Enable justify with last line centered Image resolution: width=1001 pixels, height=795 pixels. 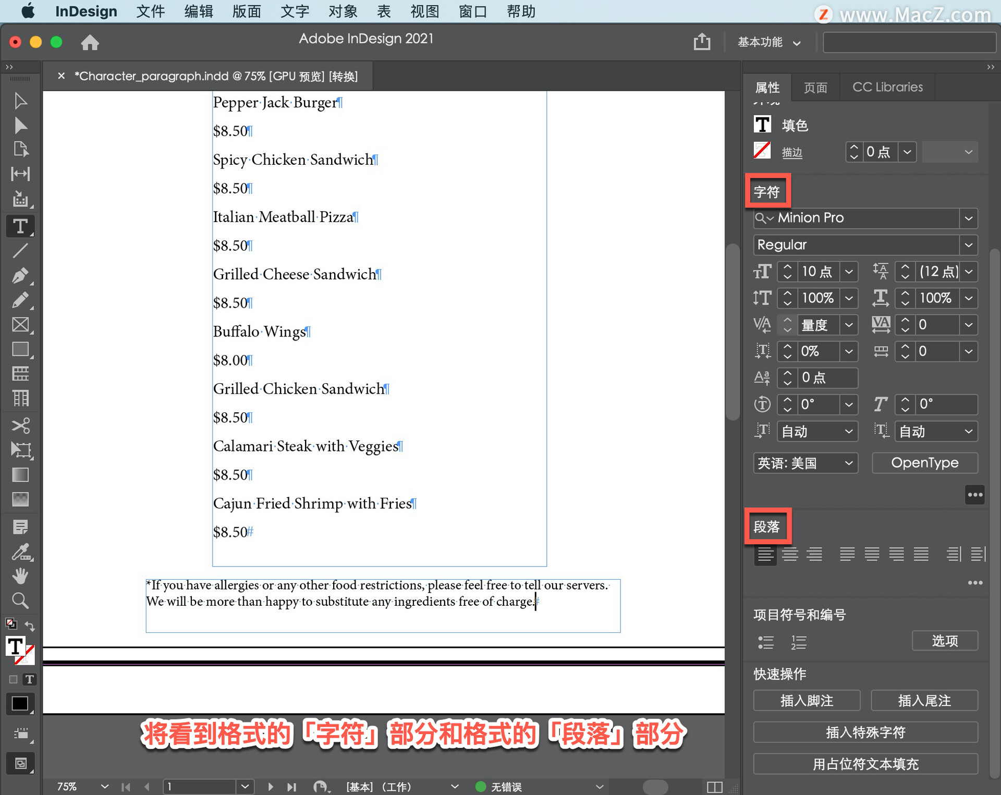[872, 554]
